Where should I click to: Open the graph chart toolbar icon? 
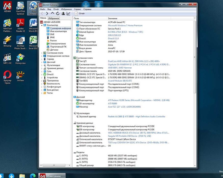click(x=68, y=13)
